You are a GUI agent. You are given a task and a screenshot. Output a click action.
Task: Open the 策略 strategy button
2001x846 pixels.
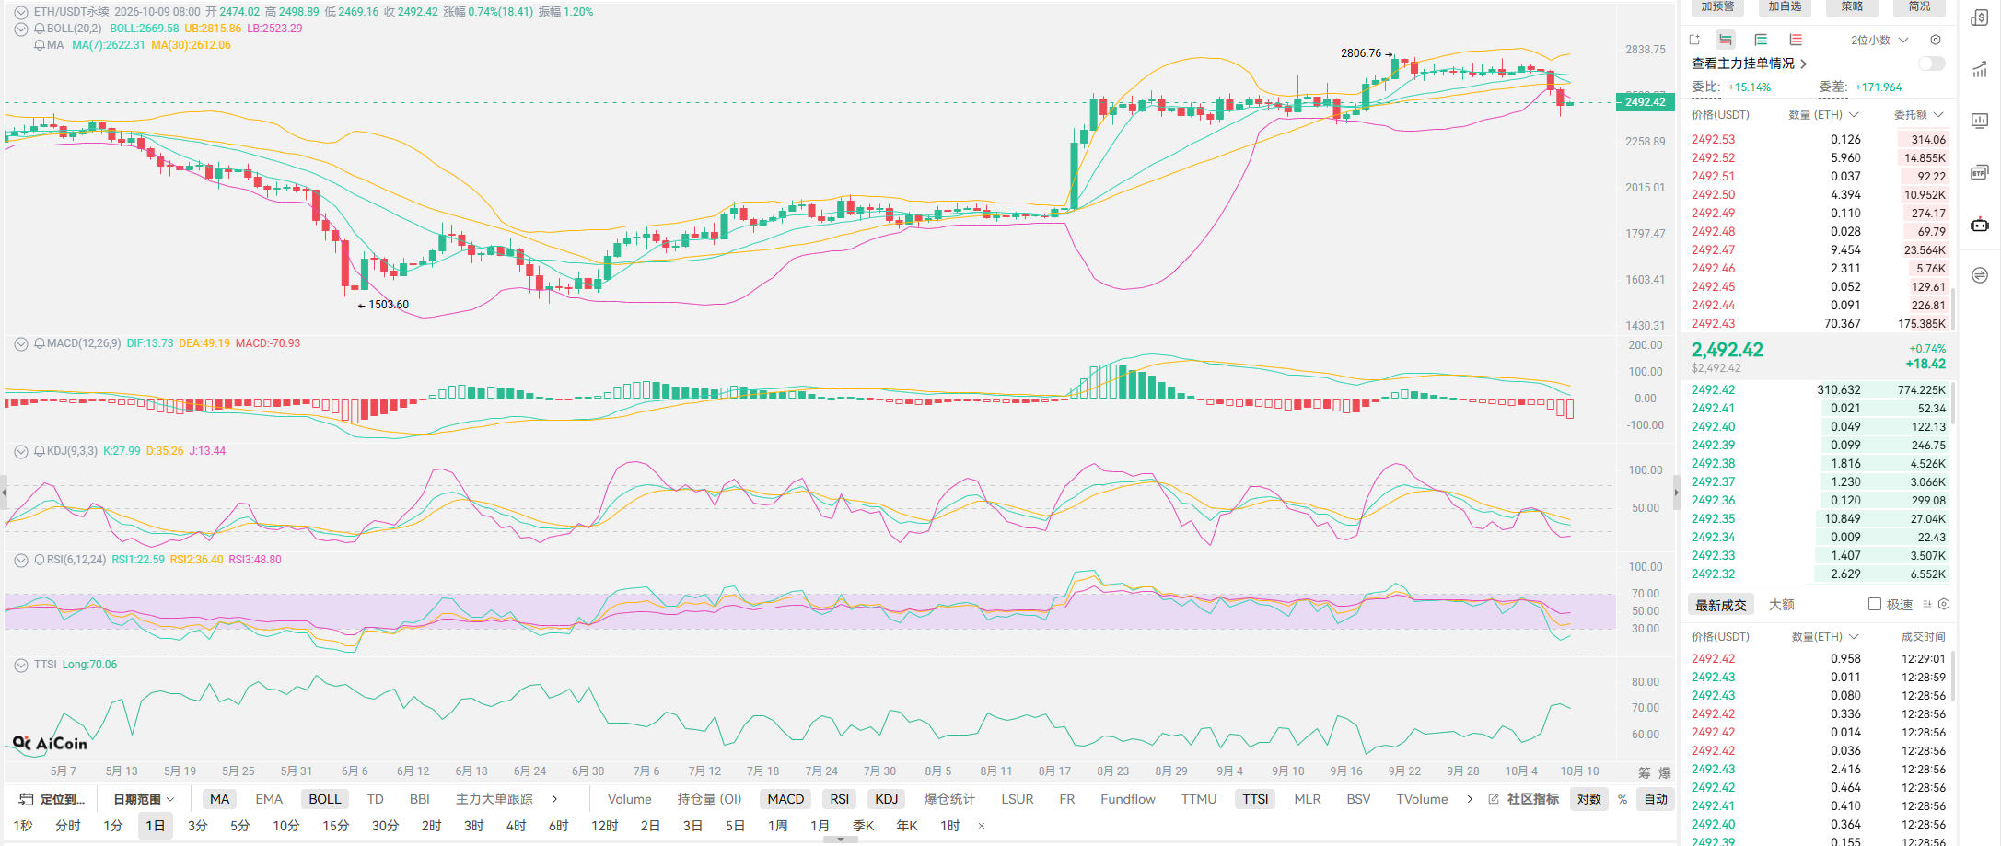[x=1852, y=7]
